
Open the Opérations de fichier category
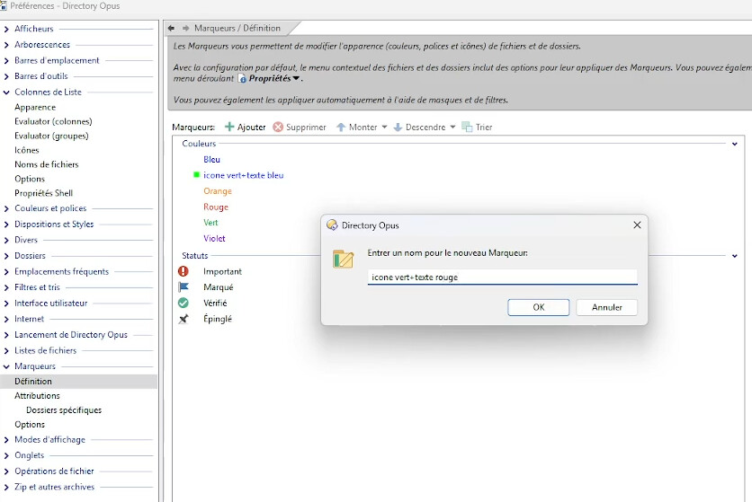(x=54, y=471)
